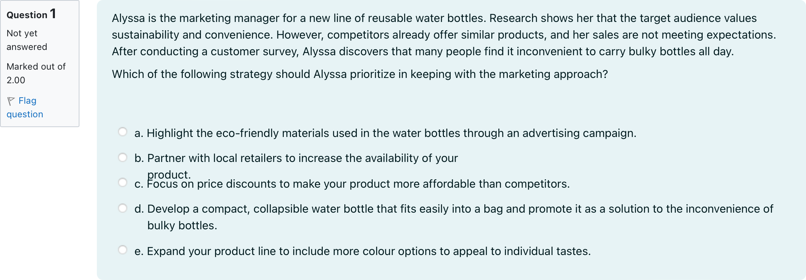The height and width of the screenshot is (280, 806).
Task: Choose option b radio button
Action: tap(123, 157)
